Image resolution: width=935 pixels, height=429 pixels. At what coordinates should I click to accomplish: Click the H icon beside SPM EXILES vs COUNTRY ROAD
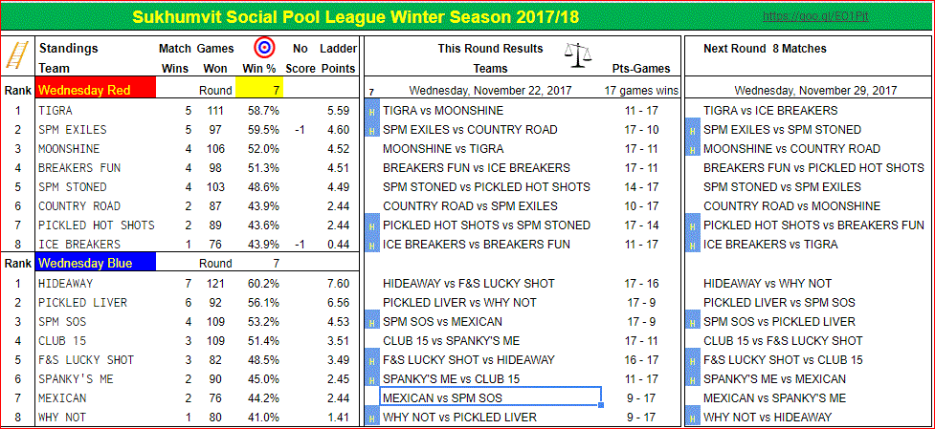tap(371, 130)
